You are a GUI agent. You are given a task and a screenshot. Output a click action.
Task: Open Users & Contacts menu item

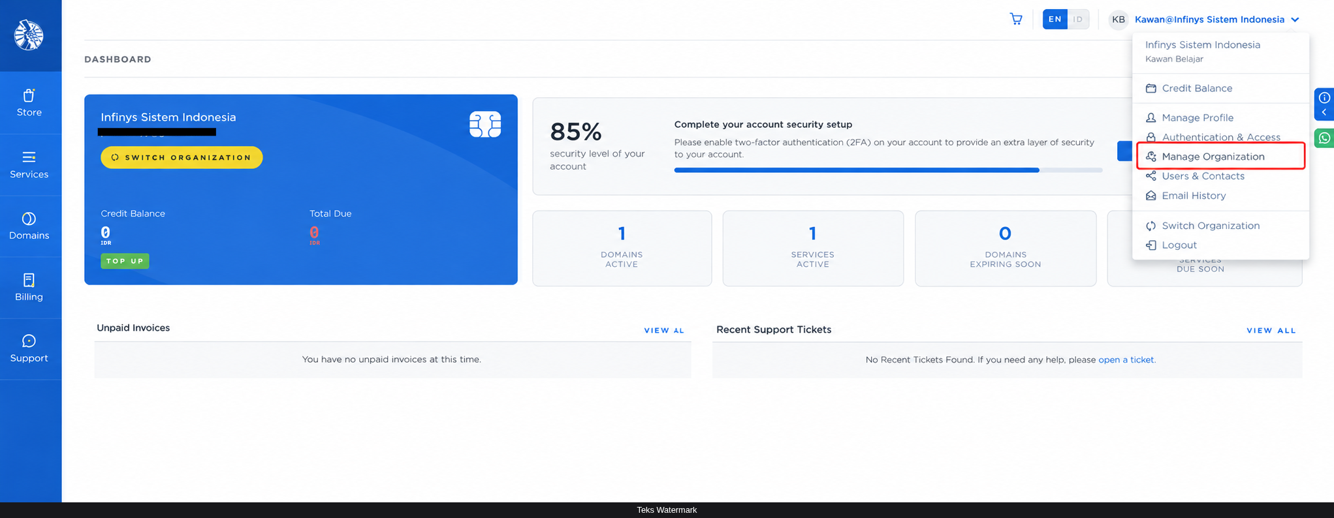(x=1203, y=176)
